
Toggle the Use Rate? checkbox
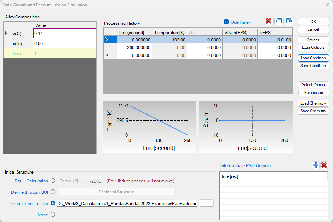click(x=226, y=22)
